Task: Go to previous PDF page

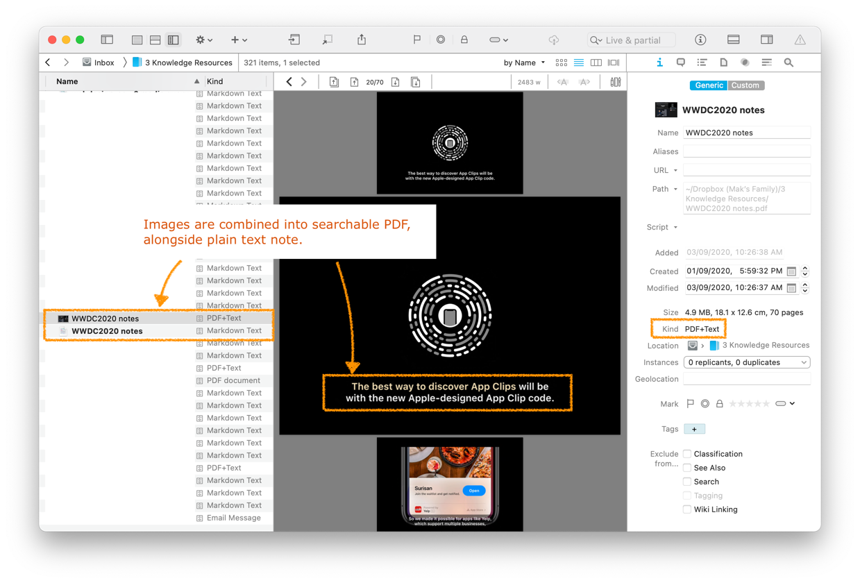Action: point(354,82)
